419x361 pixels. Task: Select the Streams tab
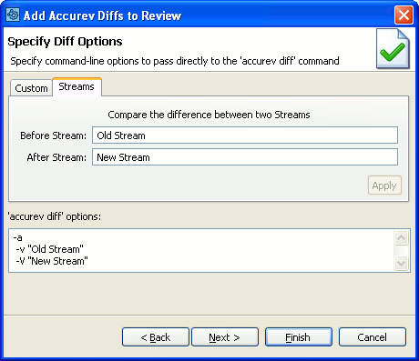click(x=77, y=86)
